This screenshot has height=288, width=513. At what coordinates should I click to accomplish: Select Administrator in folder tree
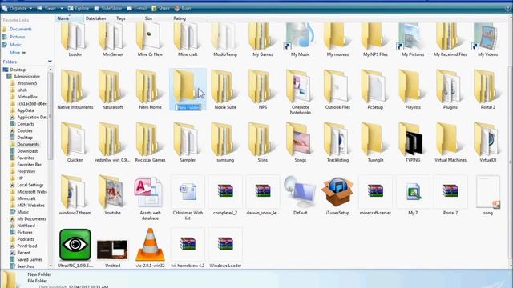pyautogui.click(x=26, y=77)
